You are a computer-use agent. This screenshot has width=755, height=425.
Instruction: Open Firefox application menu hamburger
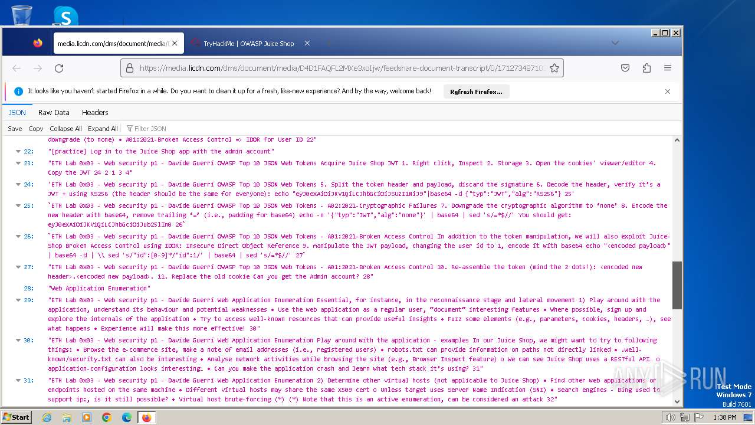coord(668,68)
